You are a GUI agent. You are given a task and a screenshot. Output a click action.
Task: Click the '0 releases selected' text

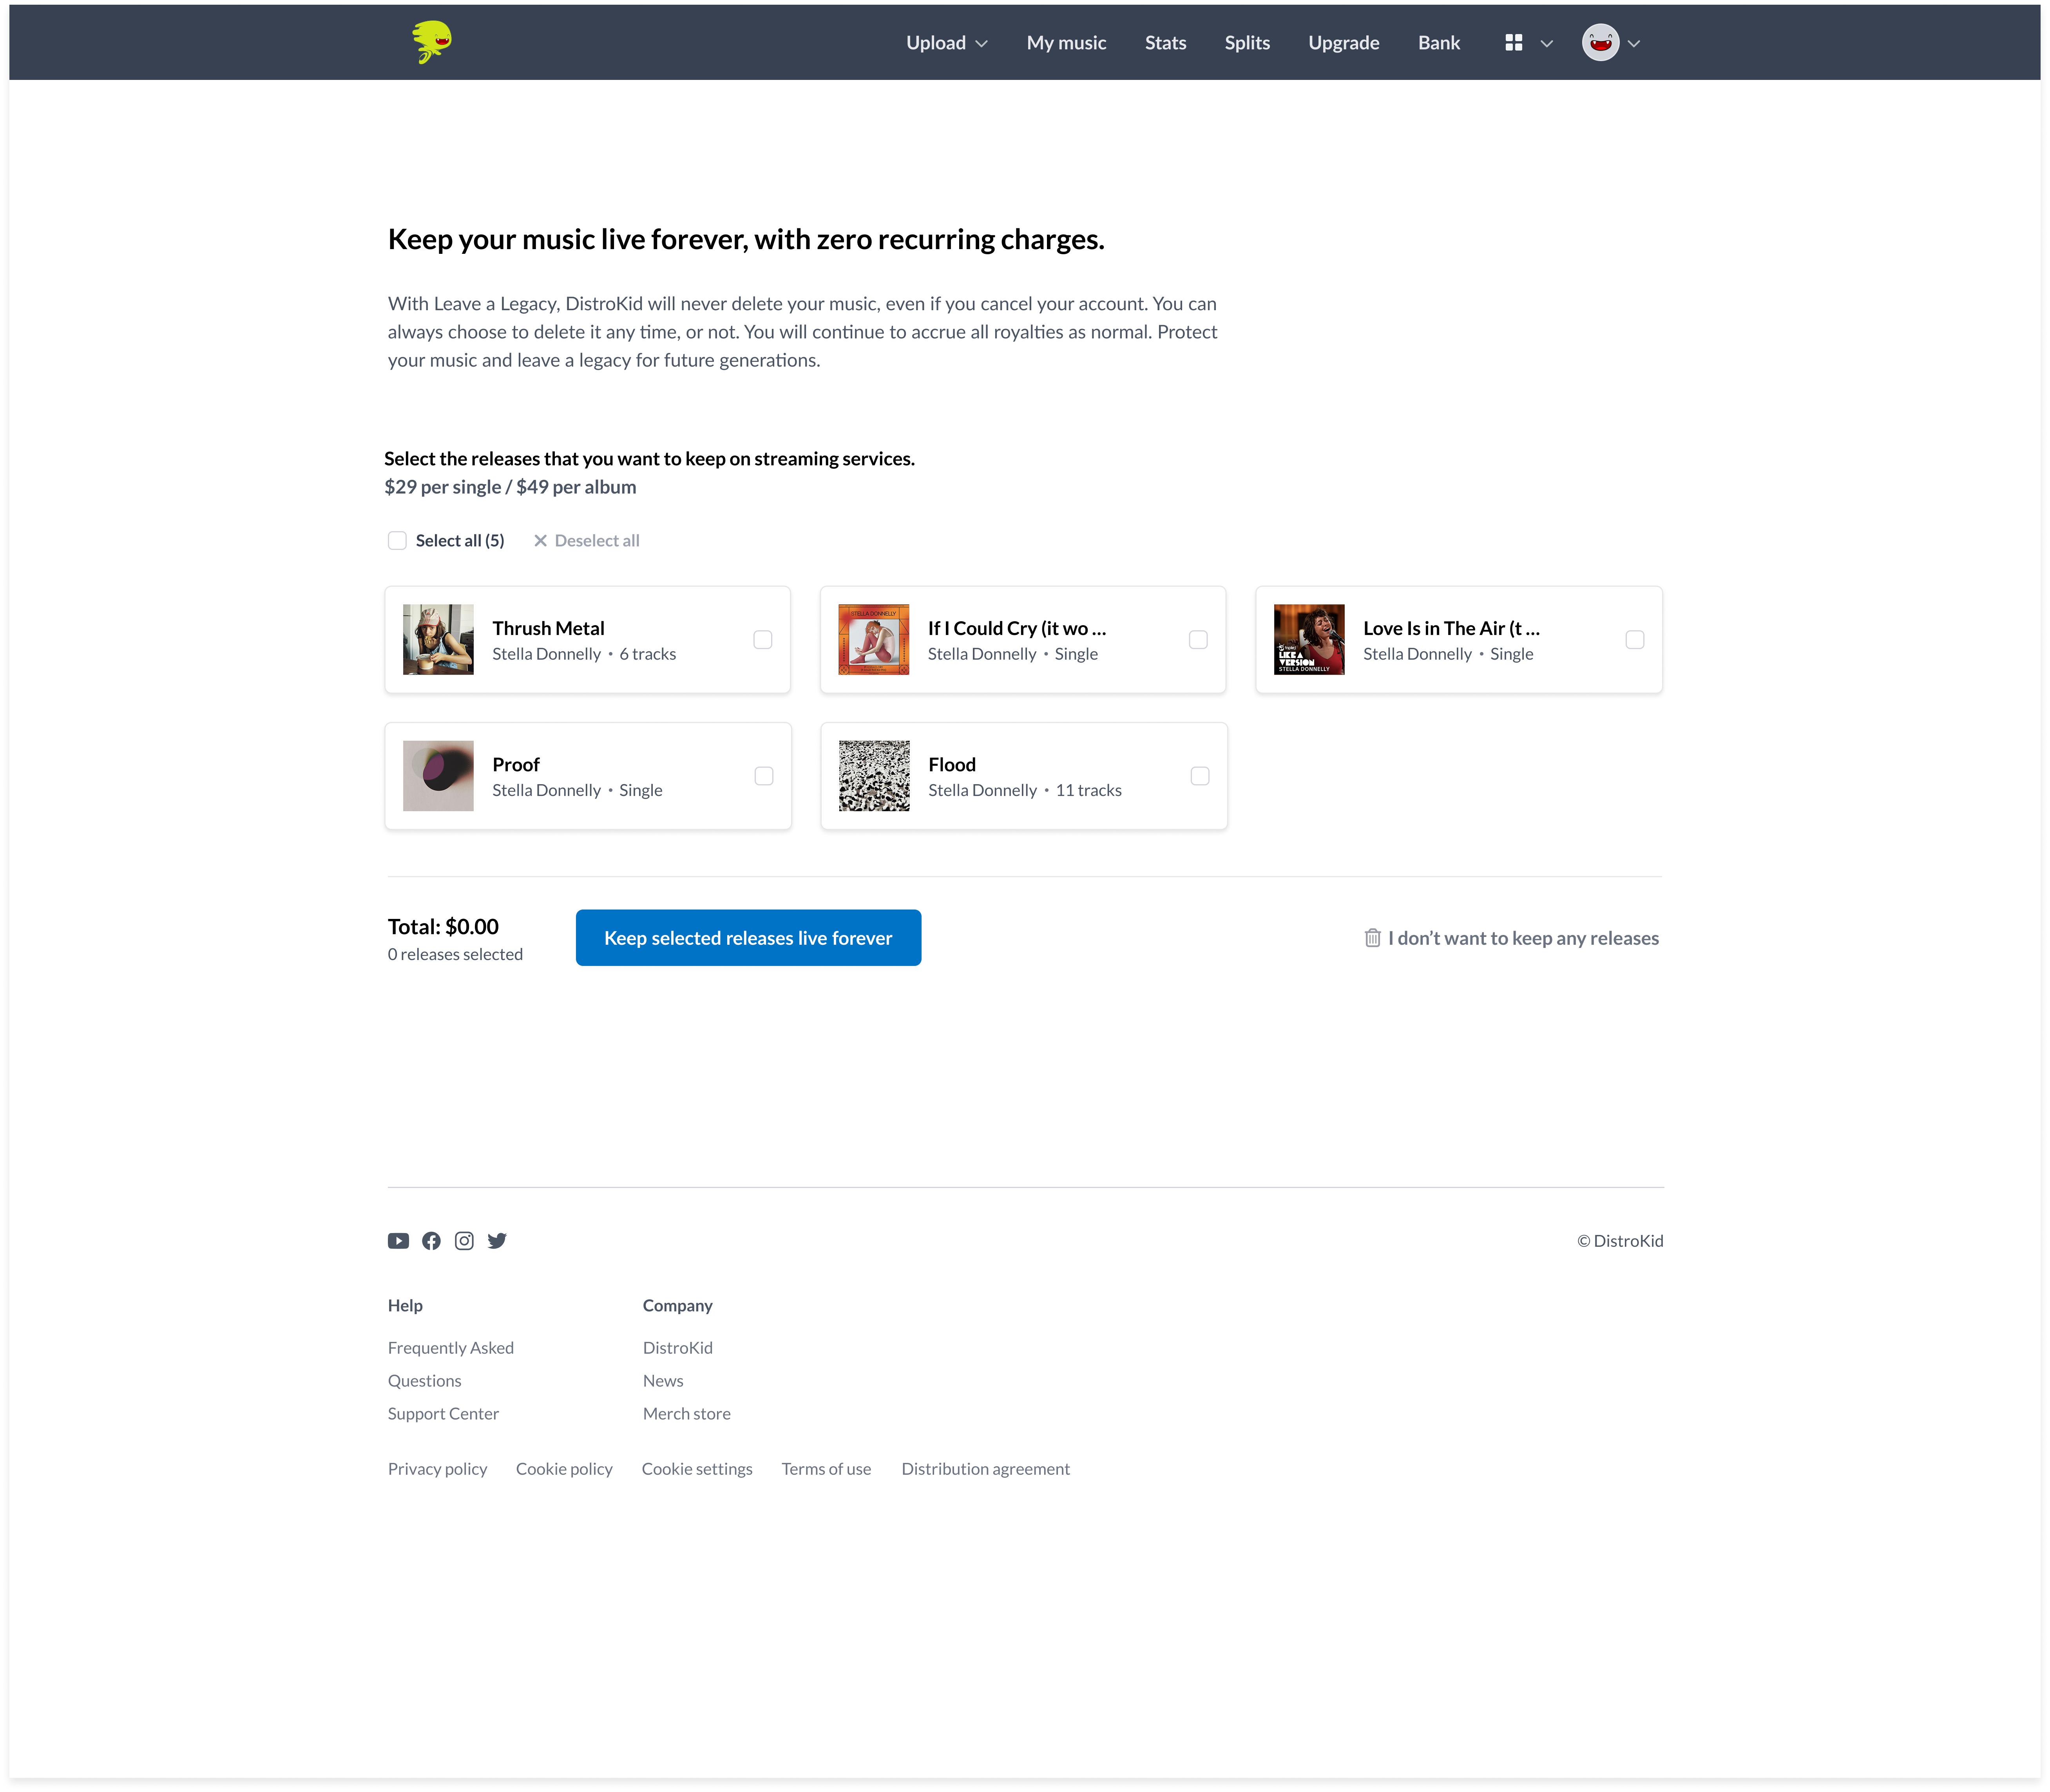pos(455,955)
